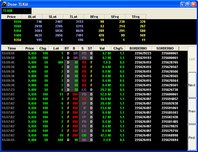198x152 pixels.
Task: Click the 28.2 M trade value
Action: click(x=106, y=90)
